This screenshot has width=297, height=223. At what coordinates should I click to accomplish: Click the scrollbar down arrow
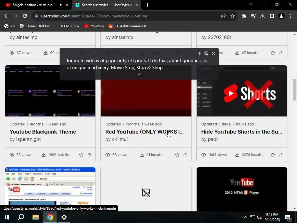point(294,209)
